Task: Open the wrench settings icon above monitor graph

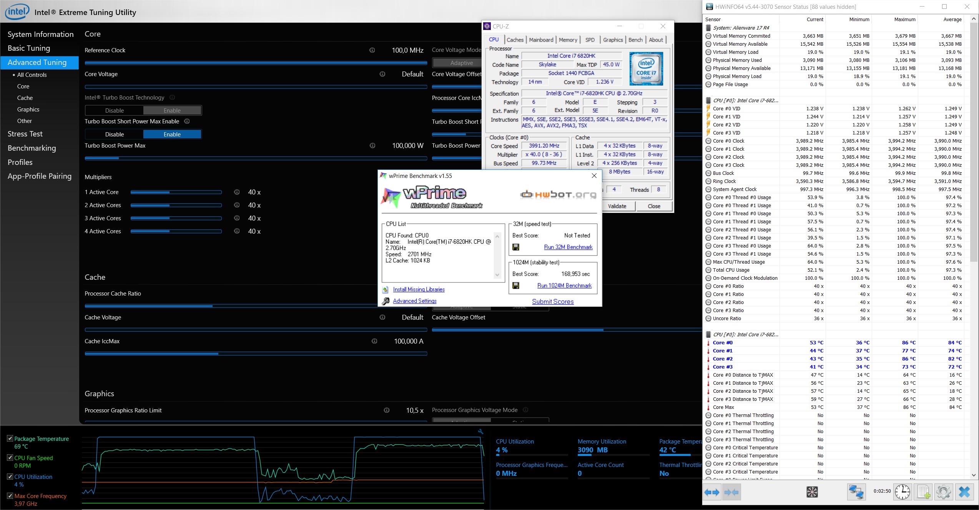Action: coord(480,432)
